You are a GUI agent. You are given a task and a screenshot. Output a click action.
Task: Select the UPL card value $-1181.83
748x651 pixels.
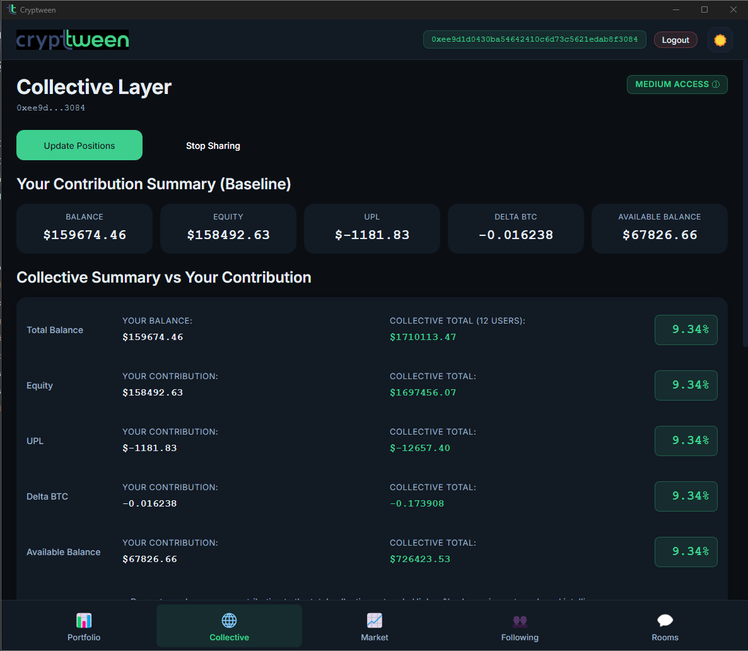[x=372, y=235]
